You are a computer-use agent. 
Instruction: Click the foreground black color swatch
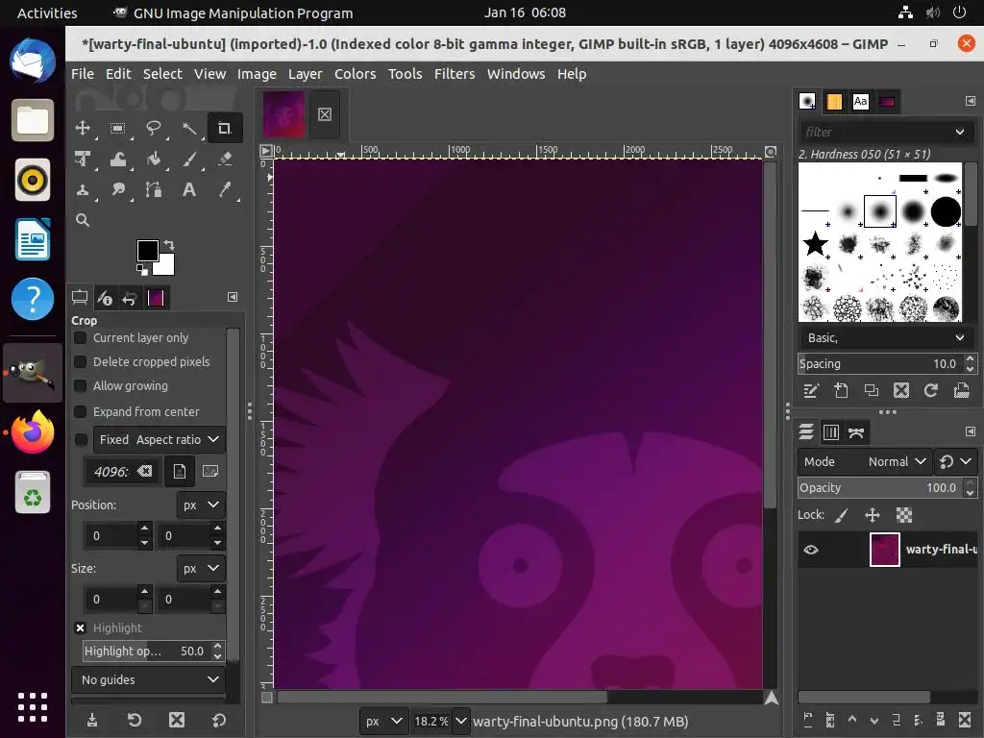[147, 251]
